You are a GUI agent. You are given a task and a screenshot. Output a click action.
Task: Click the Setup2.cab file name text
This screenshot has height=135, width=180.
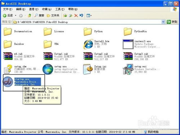(x=101, y=54)
